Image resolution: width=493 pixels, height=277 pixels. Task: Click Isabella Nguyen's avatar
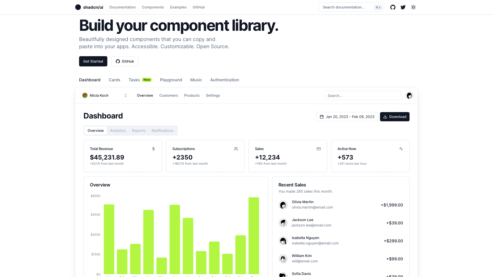(x=283, y=241)
